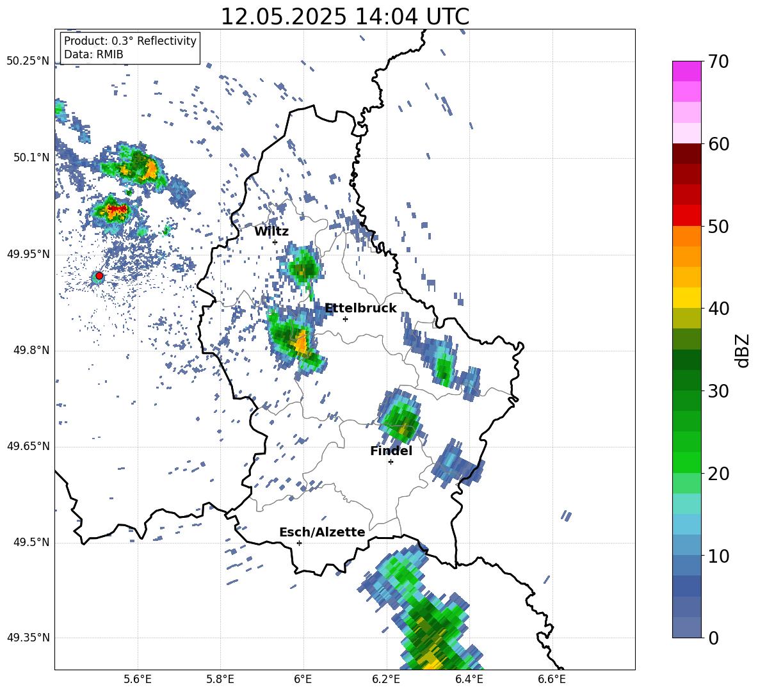
Task: Click the 49.8°N latitude label
Action: pos(31,350)
